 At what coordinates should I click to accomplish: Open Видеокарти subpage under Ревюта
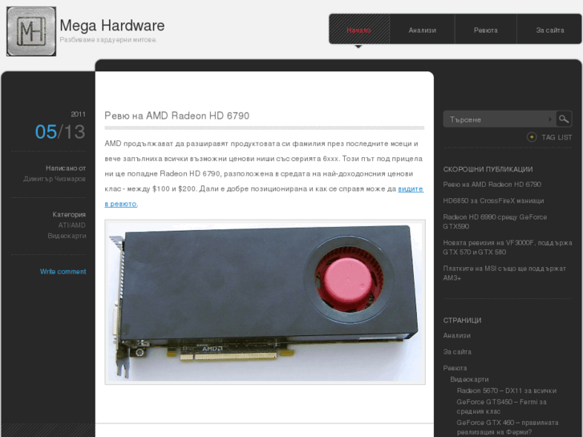click(469, 379)
